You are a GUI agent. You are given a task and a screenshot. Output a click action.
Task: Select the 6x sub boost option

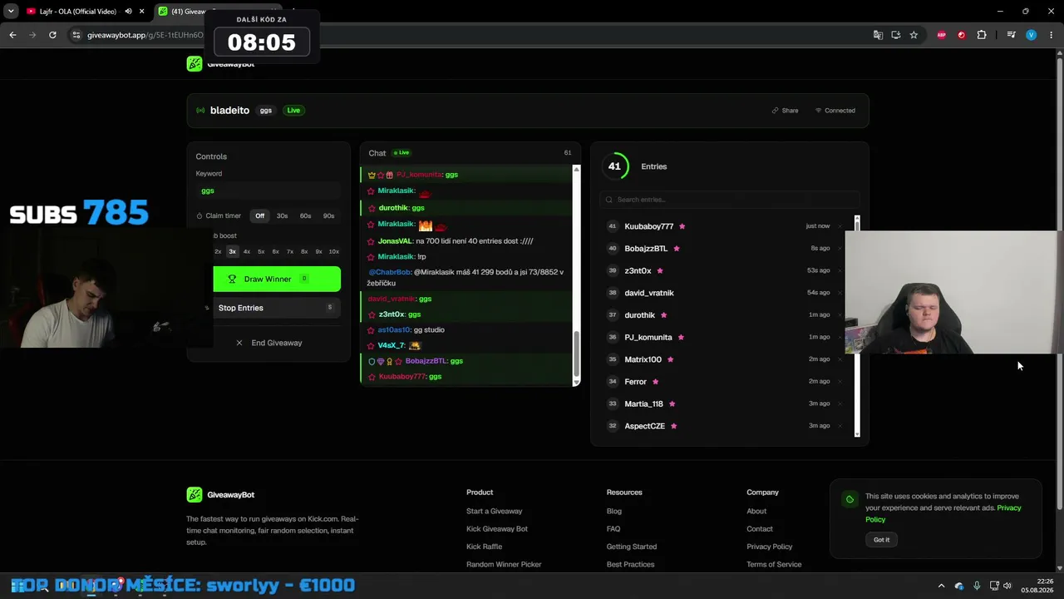276,251
